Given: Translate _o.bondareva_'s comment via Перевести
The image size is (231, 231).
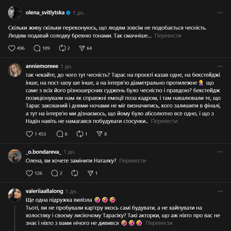Looking at the screenshot, I should tap(132, 161).
